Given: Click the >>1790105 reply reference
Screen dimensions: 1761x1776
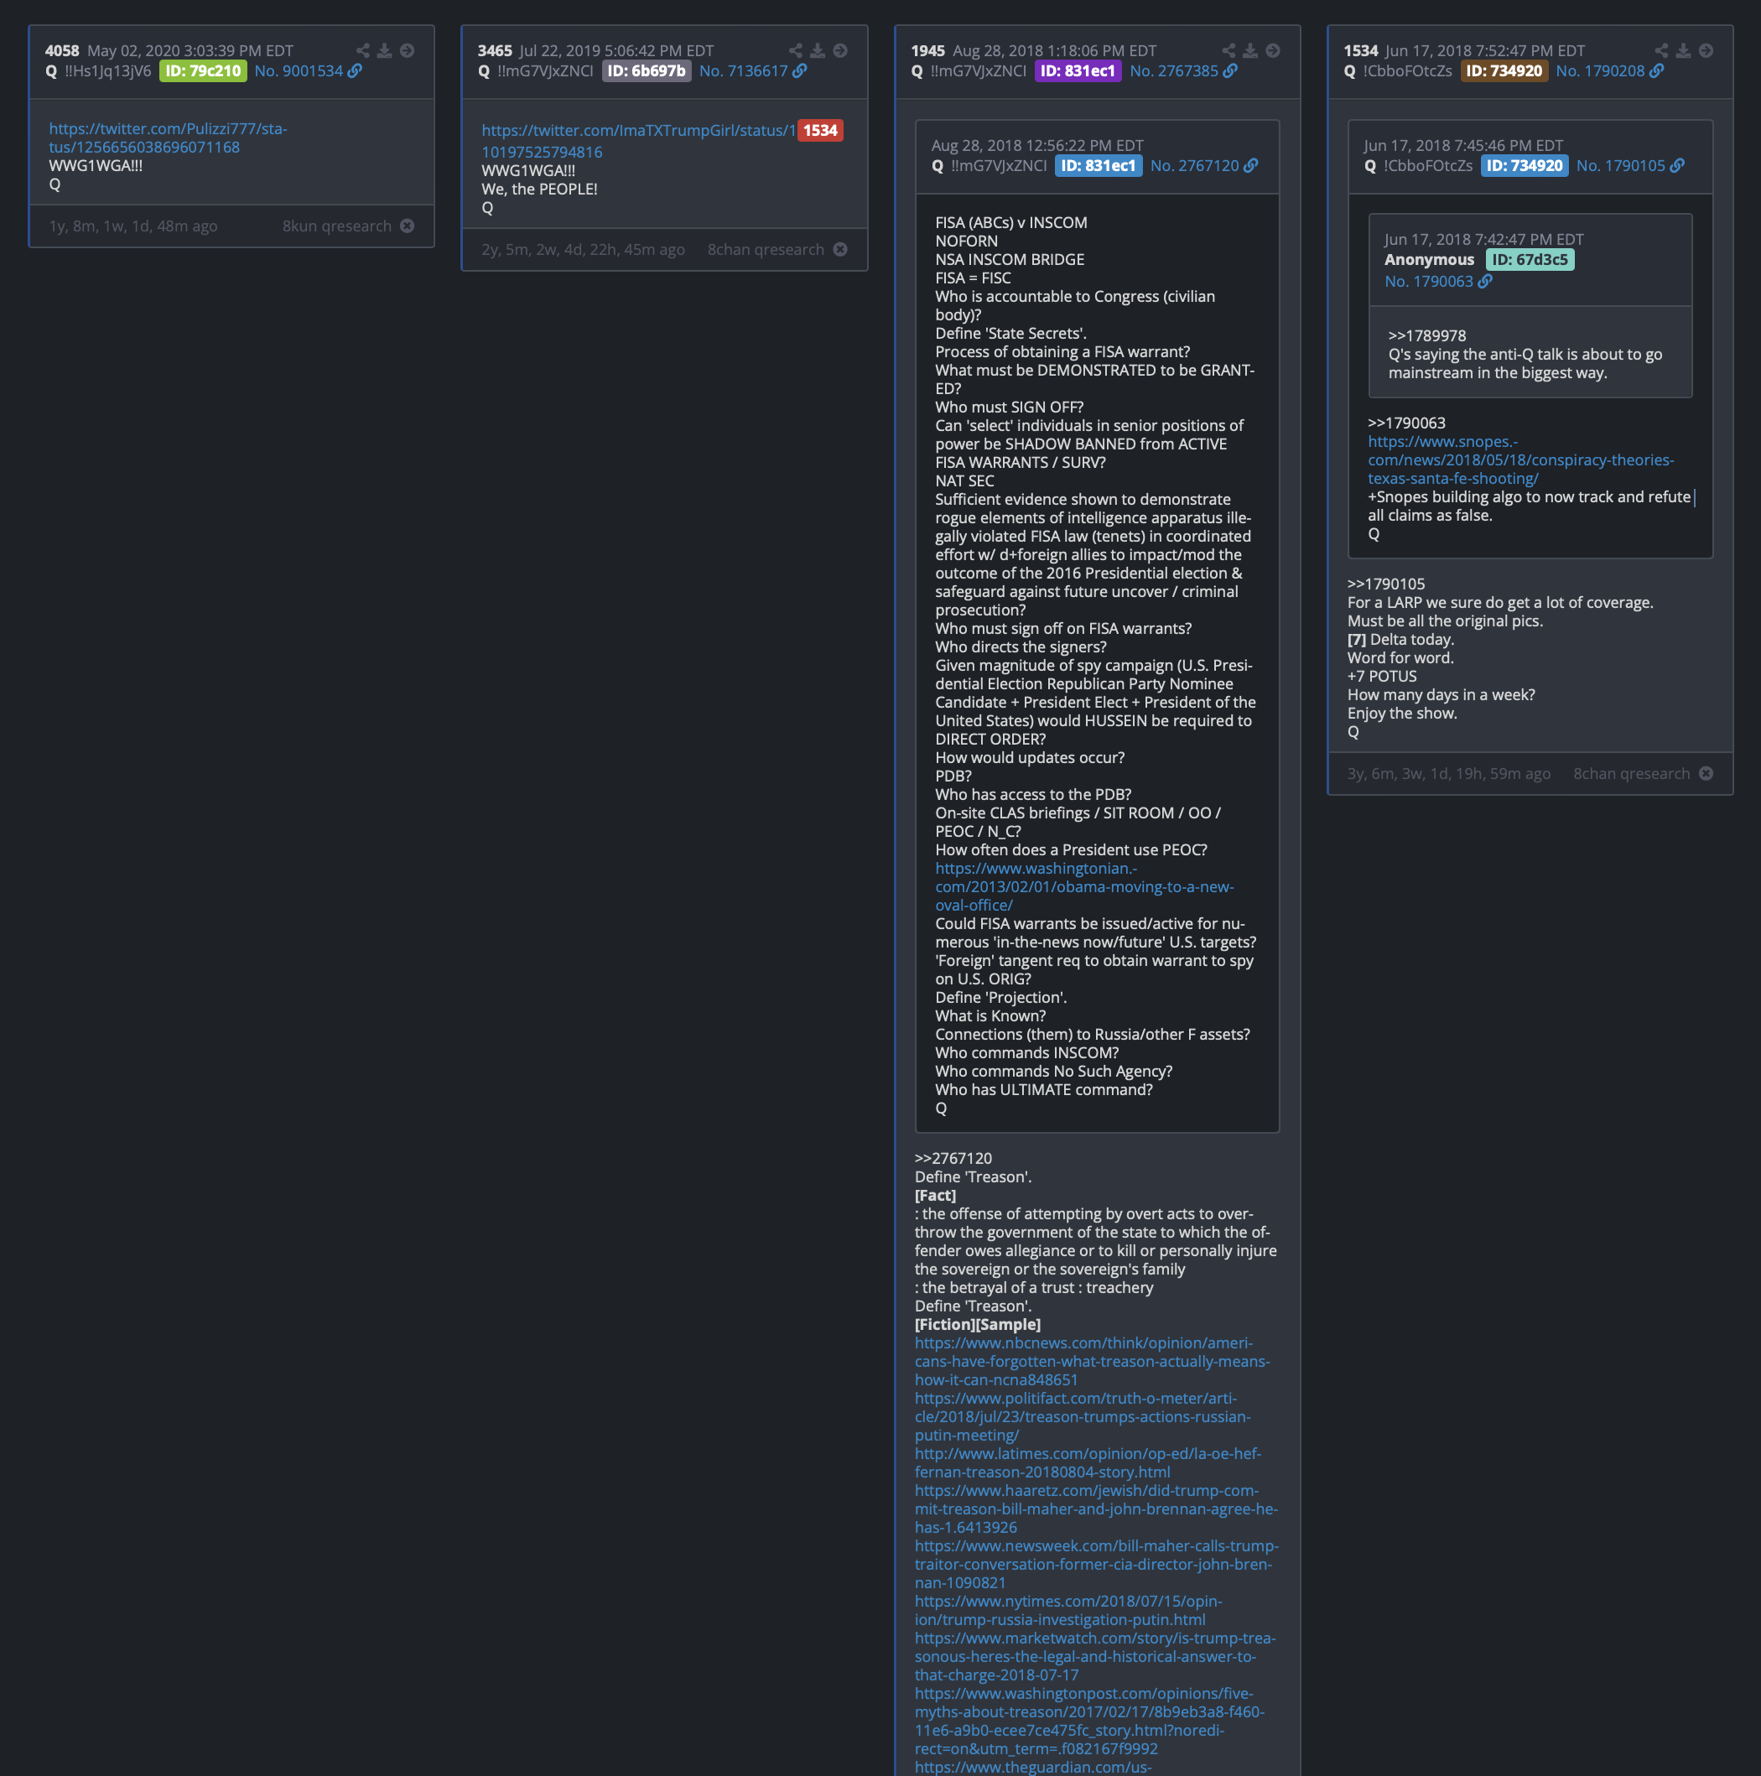Looking at the screenshot, I should [1386, 584].
